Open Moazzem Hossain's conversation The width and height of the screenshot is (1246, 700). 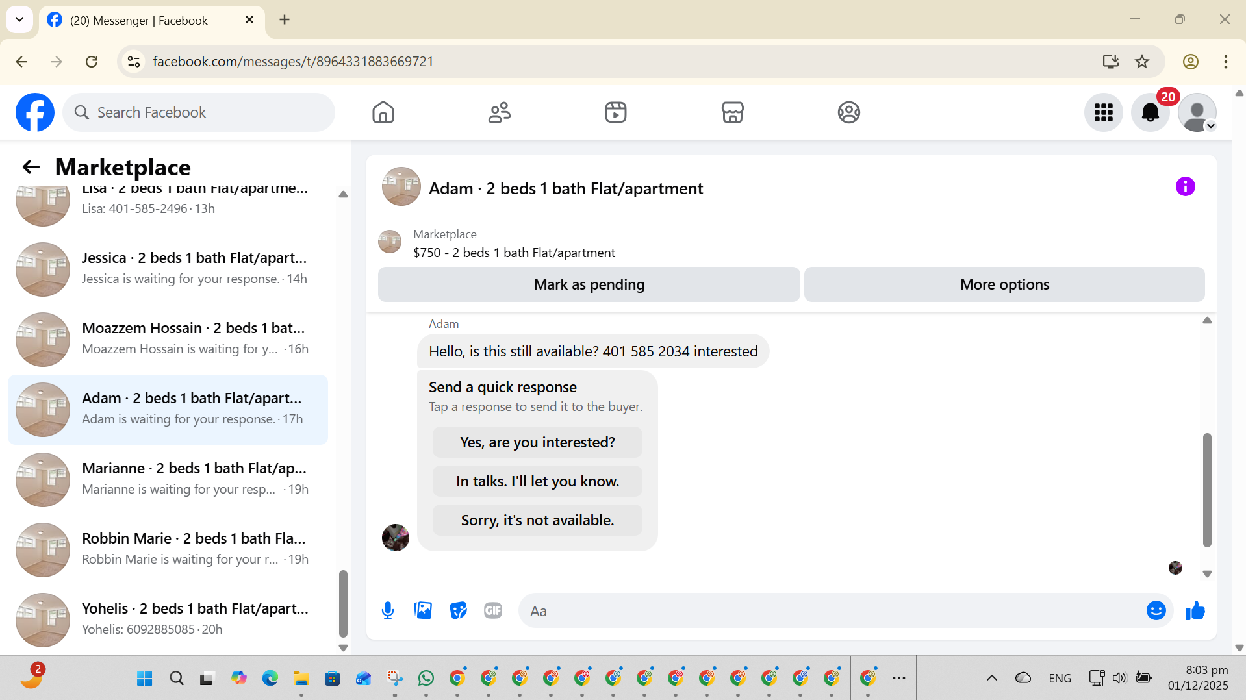168,339
